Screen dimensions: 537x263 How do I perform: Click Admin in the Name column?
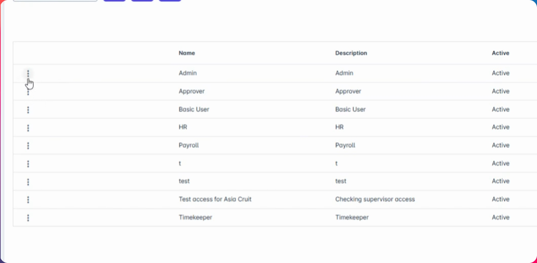click(188, 73)
